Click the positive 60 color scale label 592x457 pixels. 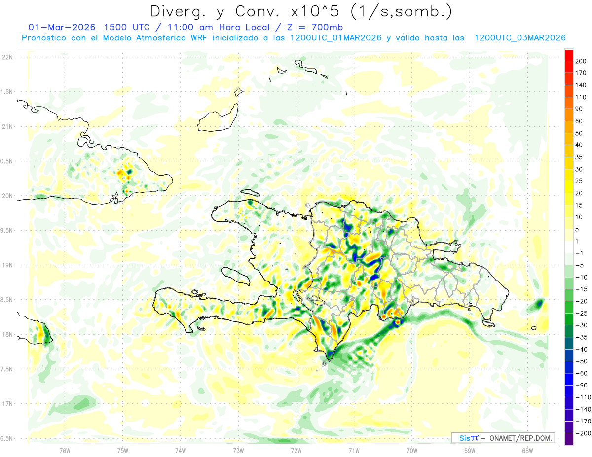pos(579,121)
